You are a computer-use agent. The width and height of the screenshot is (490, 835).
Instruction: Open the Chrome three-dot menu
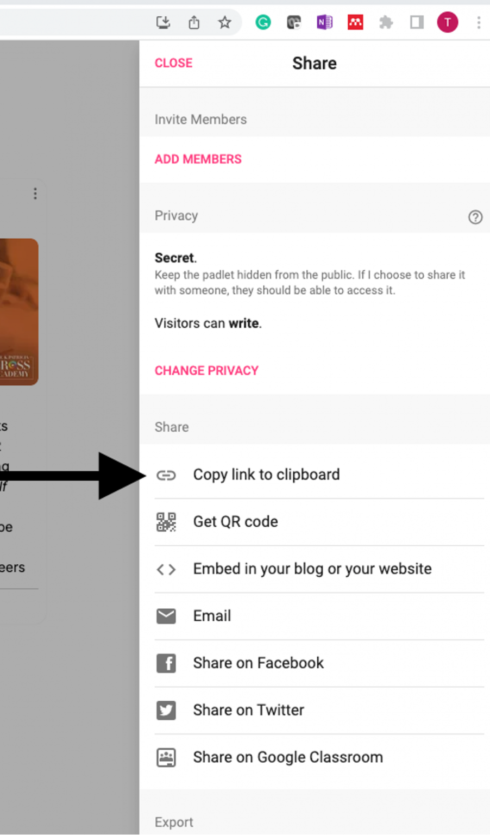tap(478, 22)
